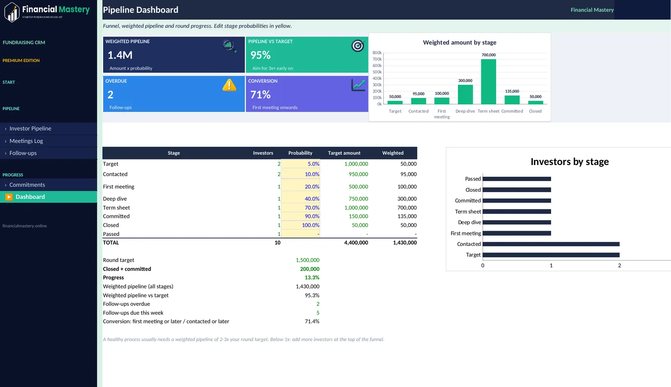The width and height of the screenshot is (671, 387).
Task: Select the Passed bar in Investors by stage
Action: click(517, 179)
